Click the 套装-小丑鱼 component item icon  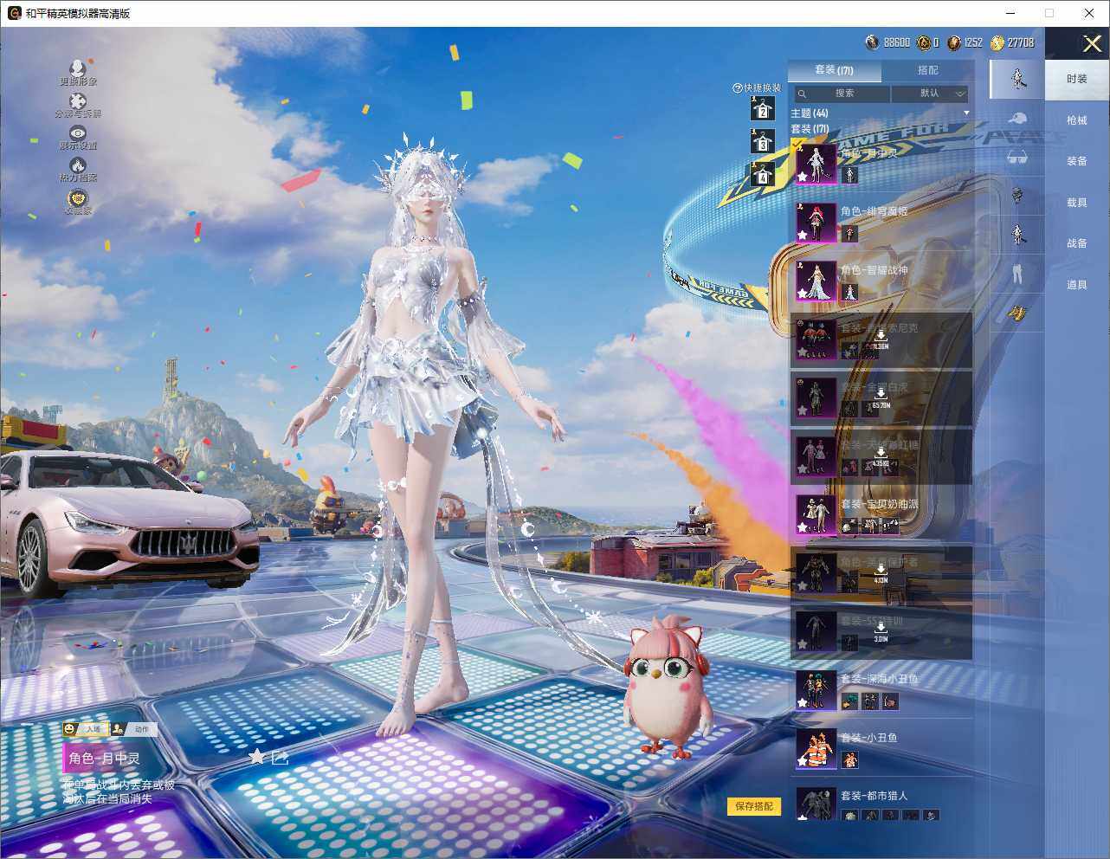pyautogui.click(x=849, y=760)
